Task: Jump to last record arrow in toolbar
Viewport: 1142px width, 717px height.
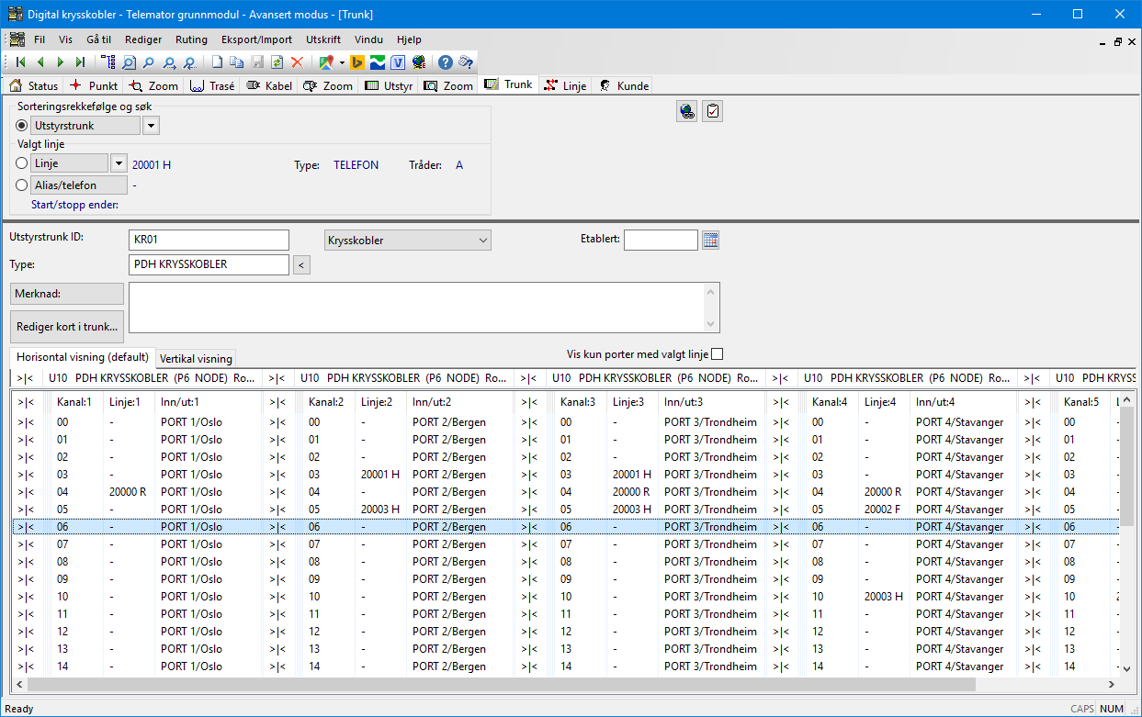Action: tap(81, 62)
